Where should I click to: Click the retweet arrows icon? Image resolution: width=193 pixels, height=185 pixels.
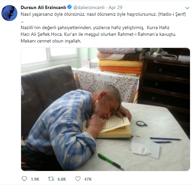tap(51, 179)
